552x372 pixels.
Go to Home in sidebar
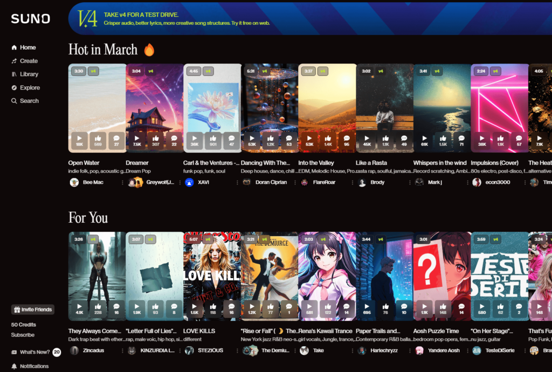coord(27,47)
